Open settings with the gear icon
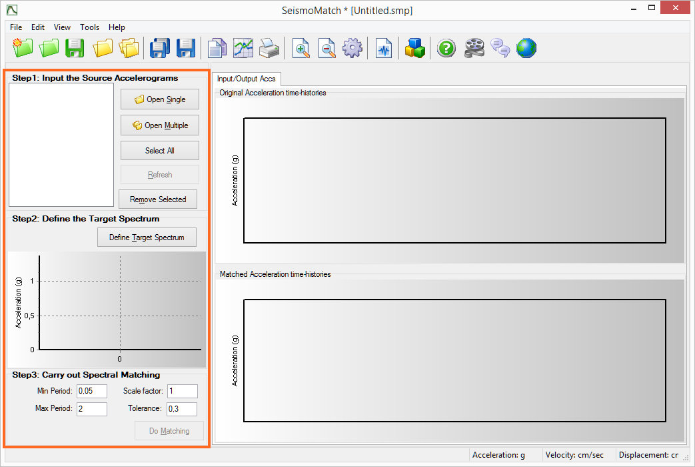 [x=352, y=48]
